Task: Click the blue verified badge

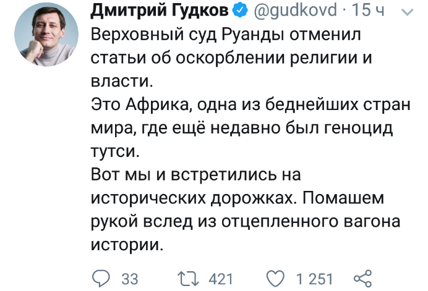Action: click(x=239, y=11)
